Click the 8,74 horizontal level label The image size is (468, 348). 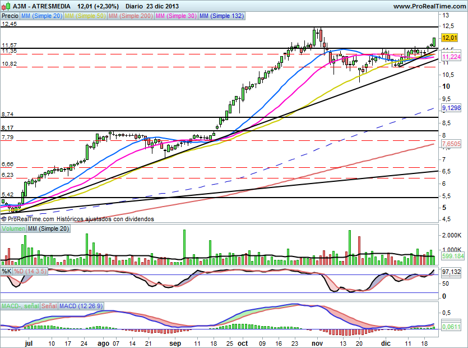coord(7,114)
